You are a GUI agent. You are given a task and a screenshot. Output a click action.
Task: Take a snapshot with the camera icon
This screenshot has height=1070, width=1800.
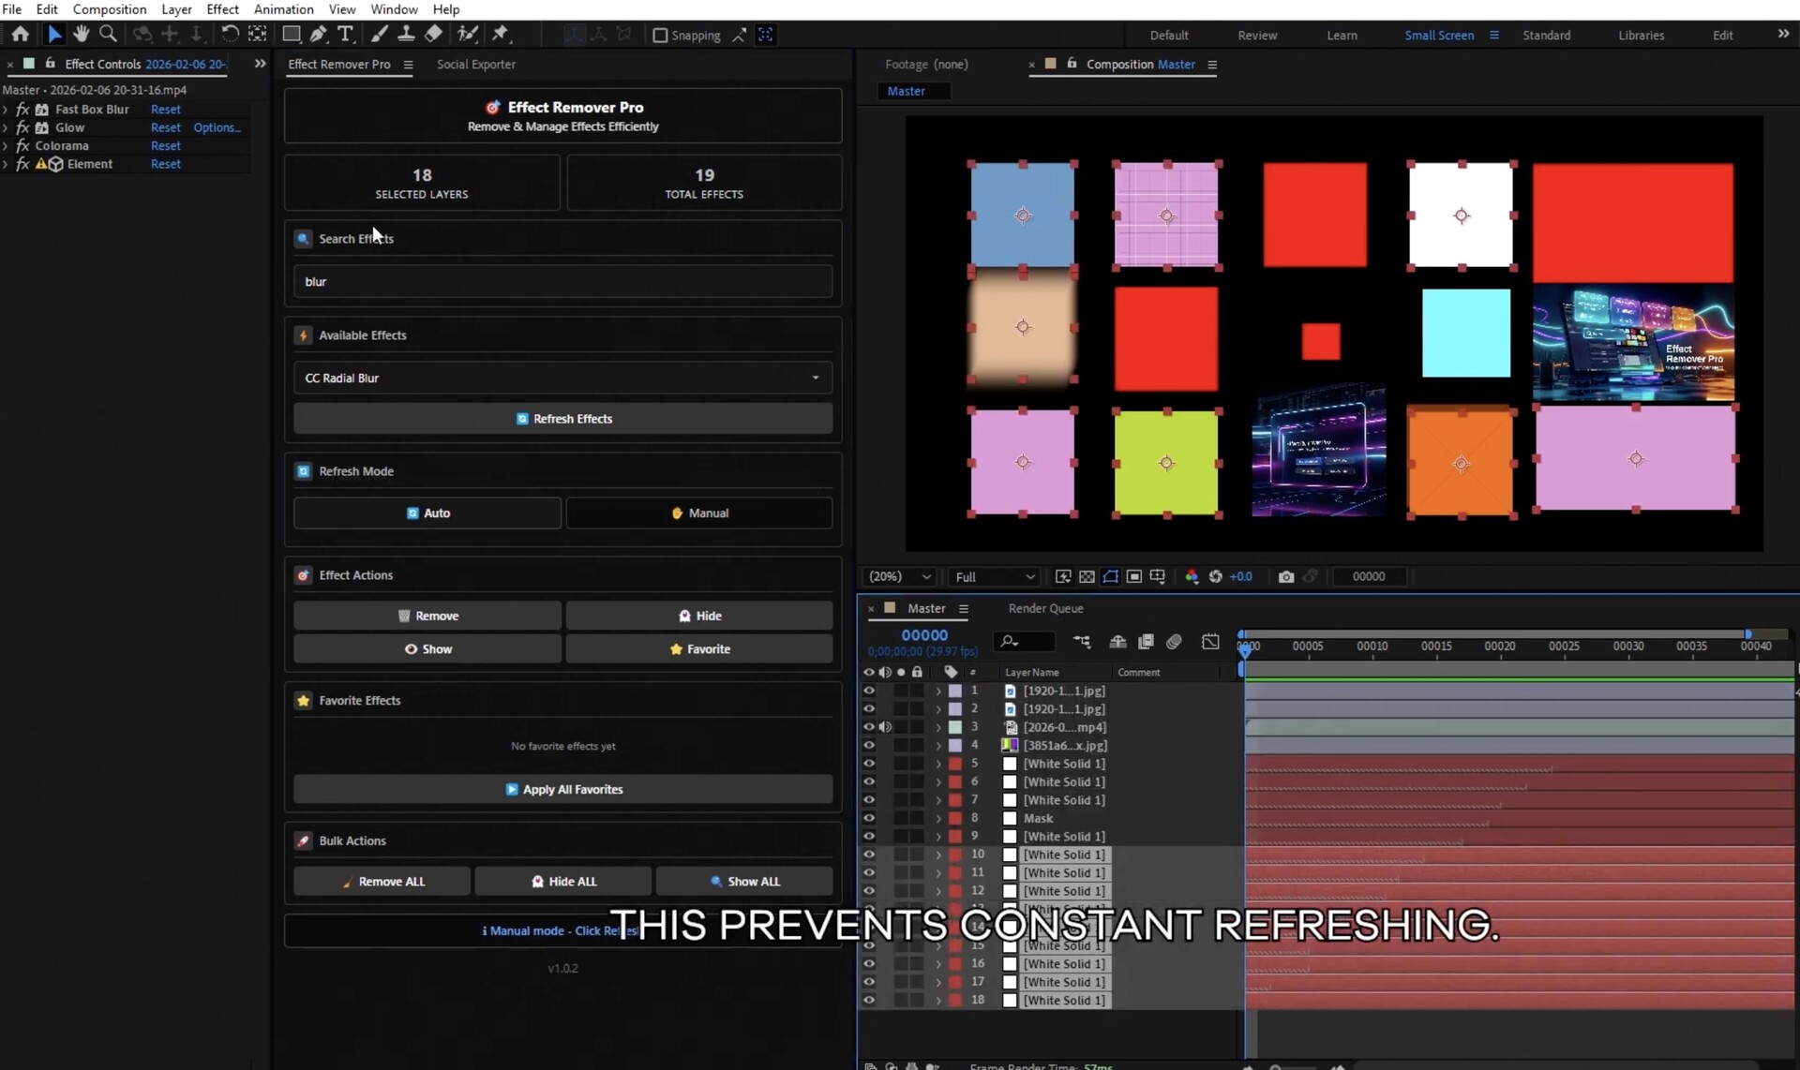pos(1285,576)
